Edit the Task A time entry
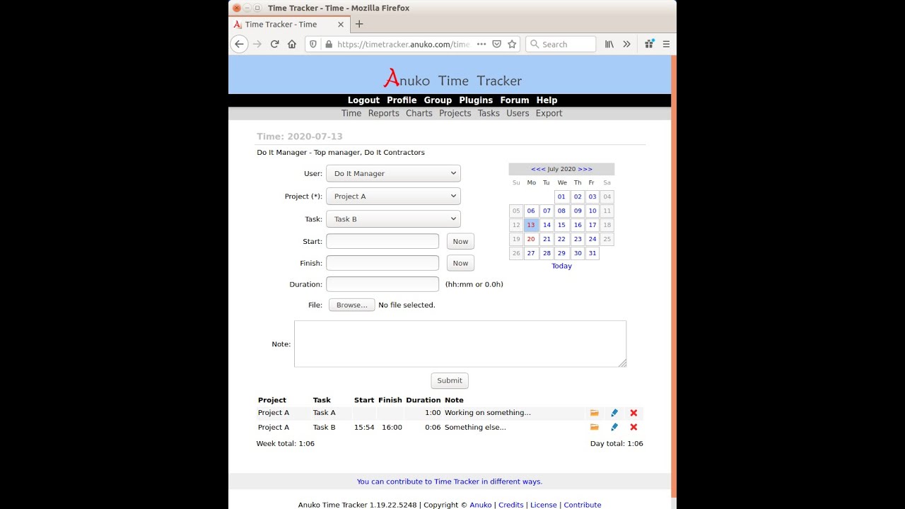905x509 pixels. 614,413
